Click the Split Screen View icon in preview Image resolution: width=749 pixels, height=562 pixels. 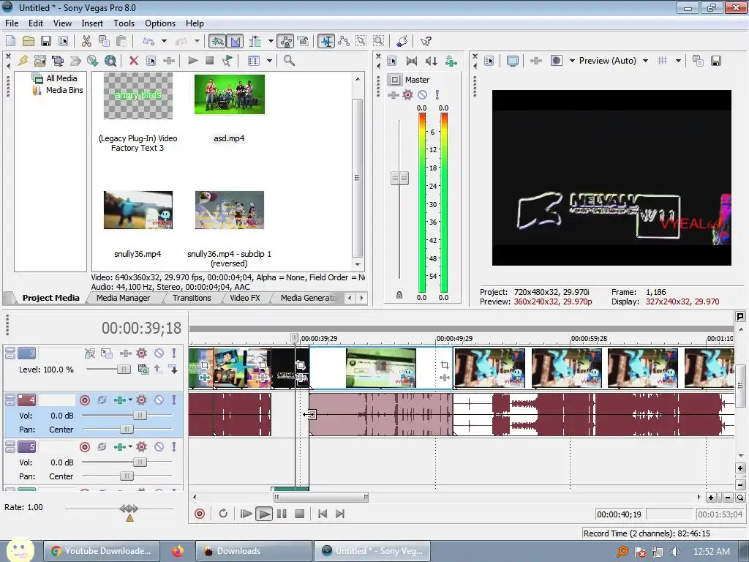click(x=557, y=61)
